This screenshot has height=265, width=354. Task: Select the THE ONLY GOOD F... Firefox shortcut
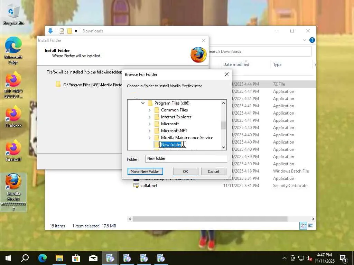point(13,85)
